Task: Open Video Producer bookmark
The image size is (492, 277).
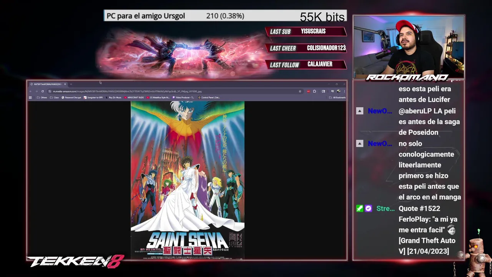Action: tap(183, 97)
